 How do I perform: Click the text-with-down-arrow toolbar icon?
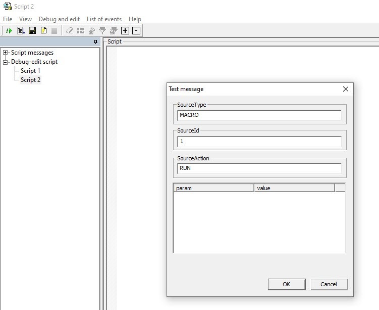(x=21, y=30)
